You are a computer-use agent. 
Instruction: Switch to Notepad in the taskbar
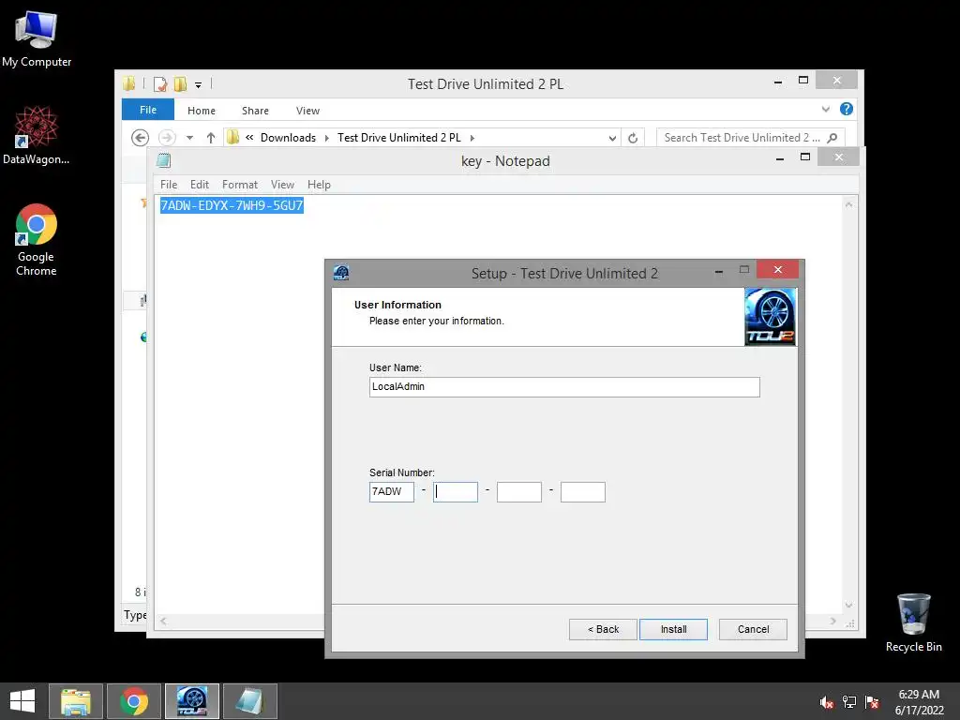click(x=249, y=701)
